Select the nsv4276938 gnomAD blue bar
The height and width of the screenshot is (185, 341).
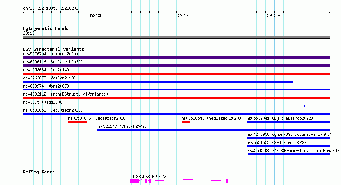(289, 138)
